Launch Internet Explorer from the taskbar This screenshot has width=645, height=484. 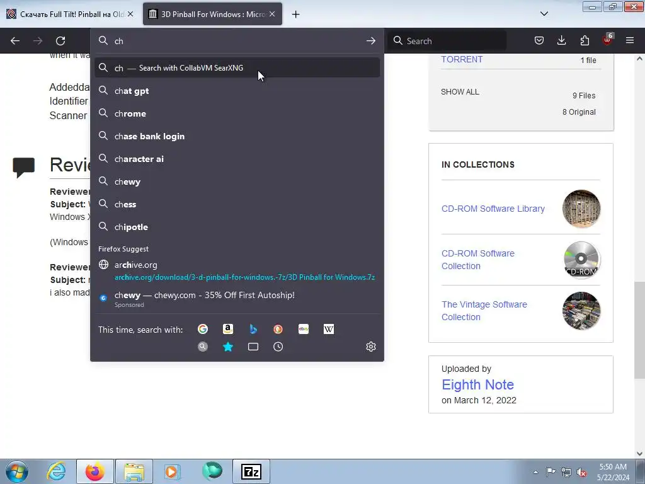click(x=57, y=471)
